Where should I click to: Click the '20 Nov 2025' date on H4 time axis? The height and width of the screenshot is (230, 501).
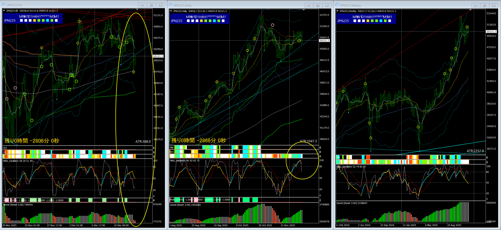[x=10, y=226]
